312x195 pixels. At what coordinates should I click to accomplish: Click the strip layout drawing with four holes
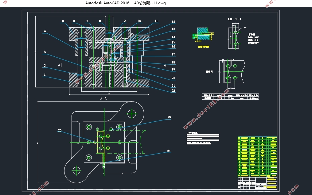[x=232, y=72]
